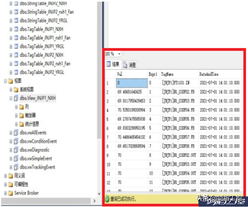248x207 pixels.
Task: Select dbo.vwConditionEvent in the tree
Action: click(x=38, y=141)
